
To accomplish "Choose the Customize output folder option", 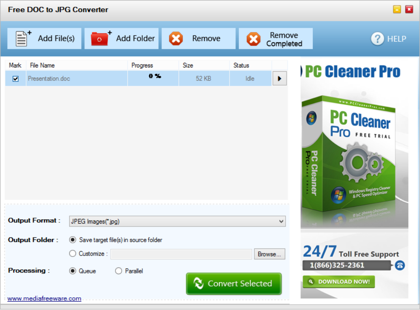I will coord(73,254).
